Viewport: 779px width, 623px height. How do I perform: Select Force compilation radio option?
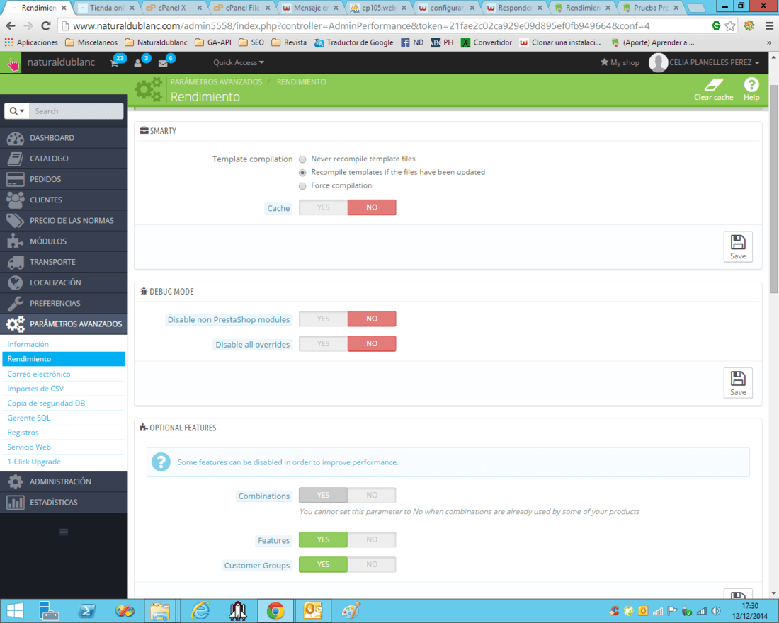pyautogui.click(x=302, y=186)
